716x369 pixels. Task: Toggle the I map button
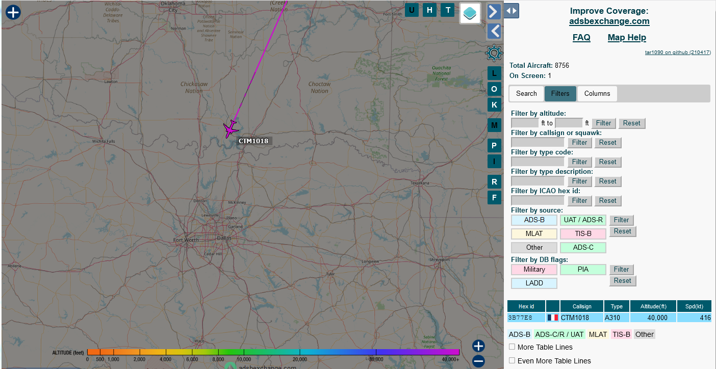(494, 162)
